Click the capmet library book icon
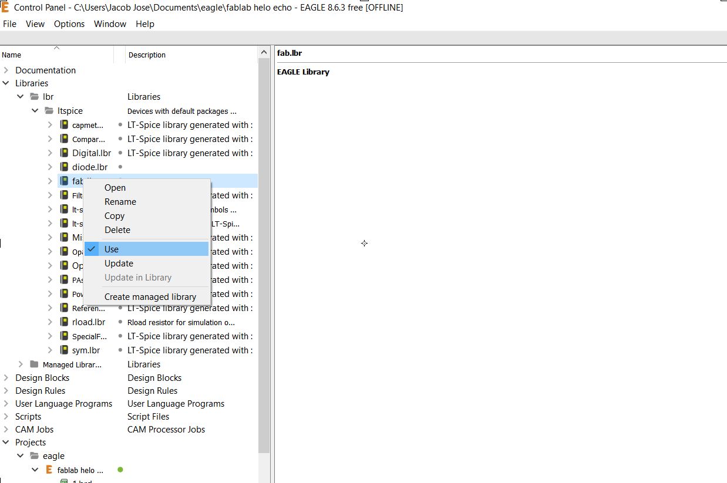 tap(64, 124)
